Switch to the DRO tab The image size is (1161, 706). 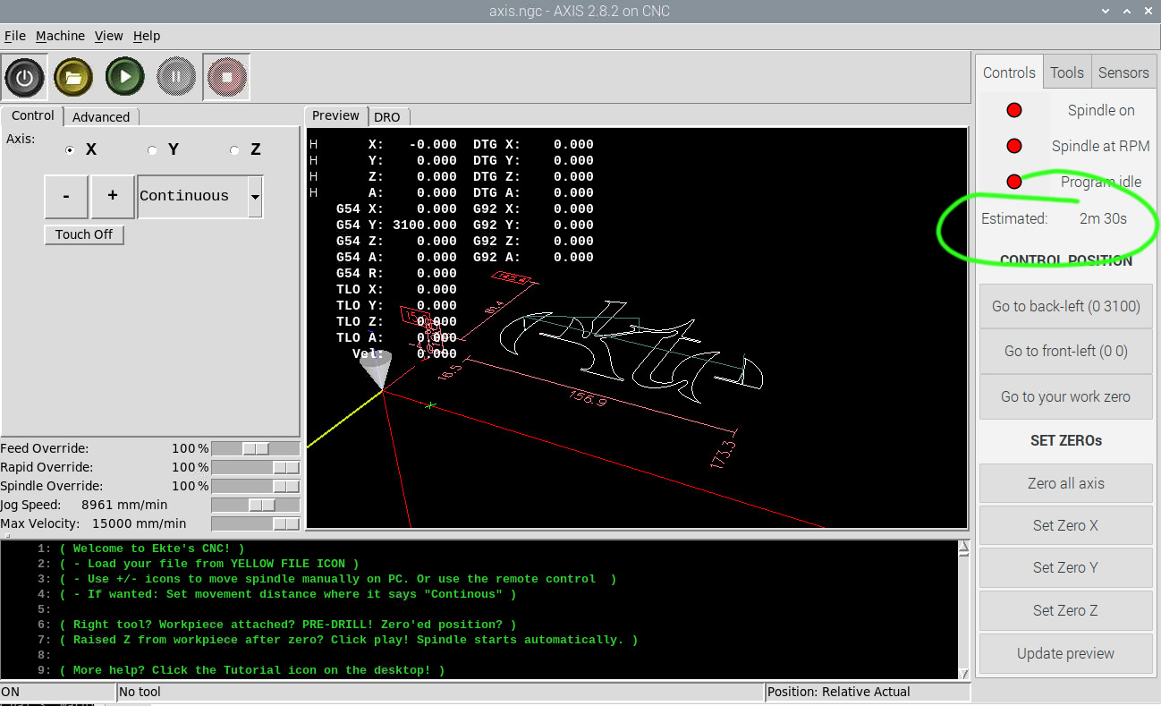click(x=387, y=117)
